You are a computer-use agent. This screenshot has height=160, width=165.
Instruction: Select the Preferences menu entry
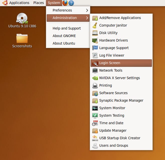[x=68, y=10]
